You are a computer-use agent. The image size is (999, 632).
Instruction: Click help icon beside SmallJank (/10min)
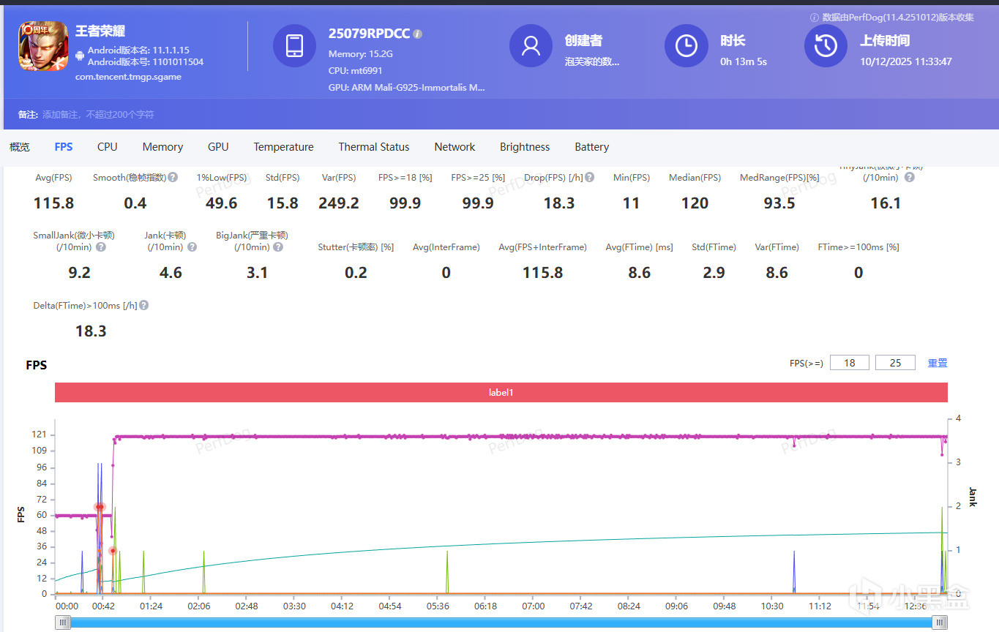101,247
